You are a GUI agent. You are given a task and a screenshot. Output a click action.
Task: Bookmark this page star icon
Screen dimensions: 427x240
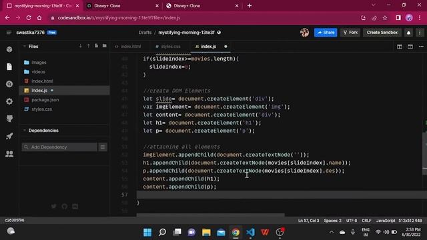pos(385,18)
